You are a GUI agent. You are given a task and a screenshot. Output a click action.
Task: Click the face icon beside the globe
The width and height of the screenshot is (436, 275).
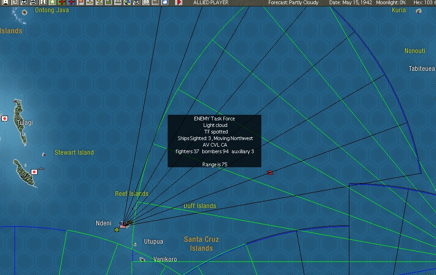click(137, 2)
